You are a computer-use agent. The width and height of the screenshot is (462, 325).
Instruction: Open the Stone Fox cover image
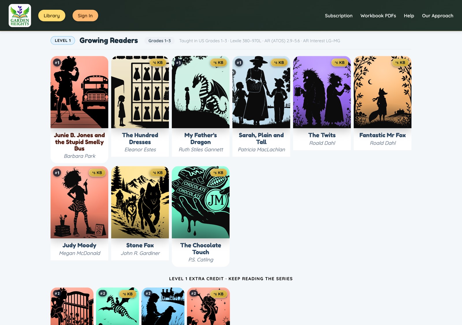(x=140, y=202)
